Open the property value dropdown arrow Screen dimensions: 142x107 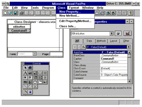click(x=128, y=47)
